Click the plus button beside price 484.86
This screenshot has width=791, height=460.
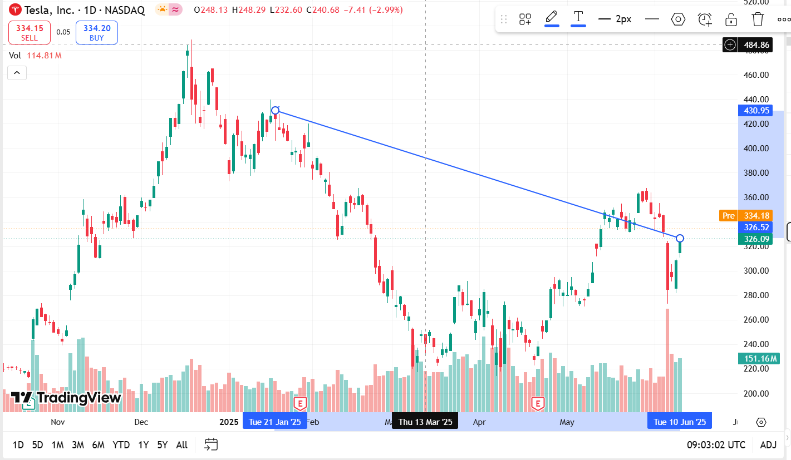pyautogui.click(x=730, y=44)
